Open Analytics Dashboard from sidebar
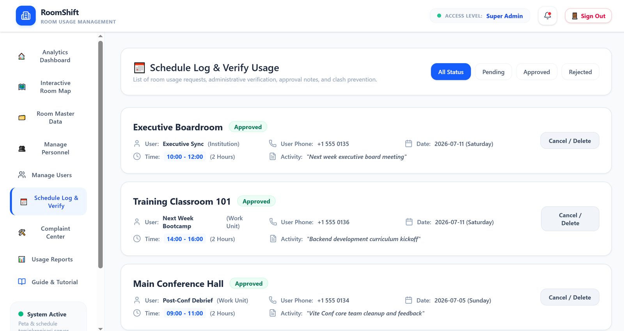Viewport: 624px width, 331px height. (48, 56)
